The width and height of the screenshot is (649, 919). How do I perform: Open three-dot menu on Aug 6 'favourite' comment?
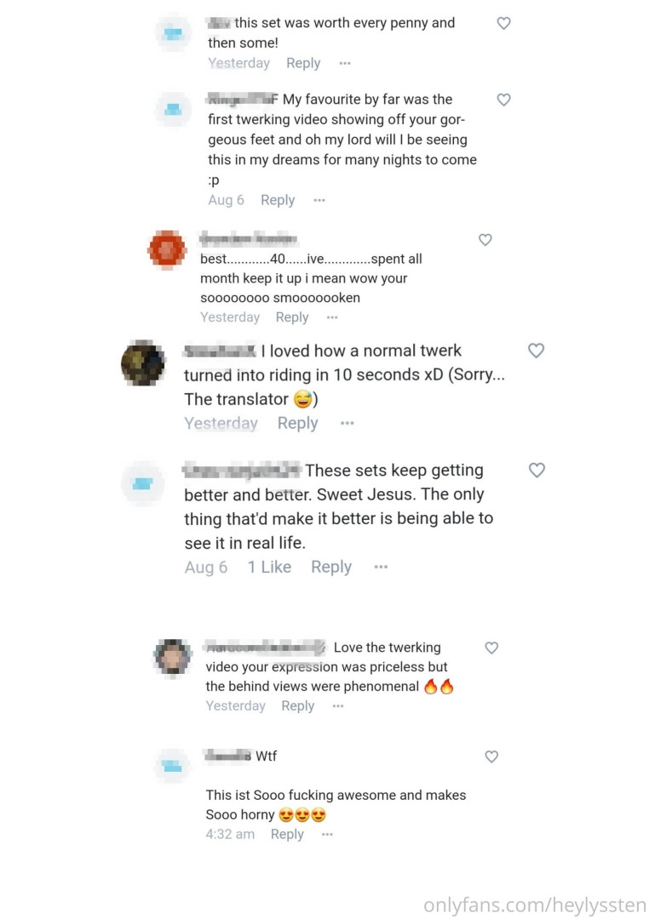tap(319, 200)
